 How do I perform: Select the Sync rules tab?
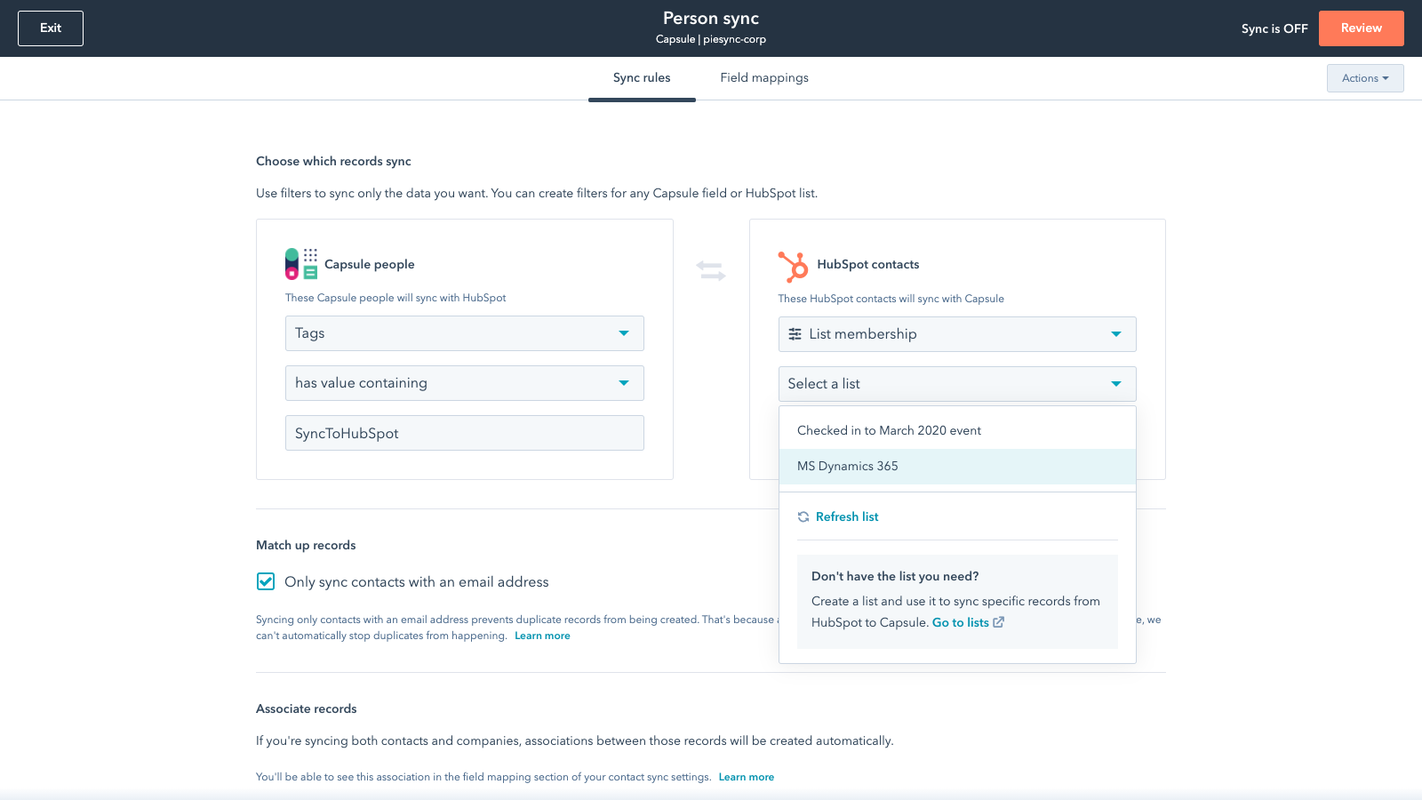tap(642, 78)
